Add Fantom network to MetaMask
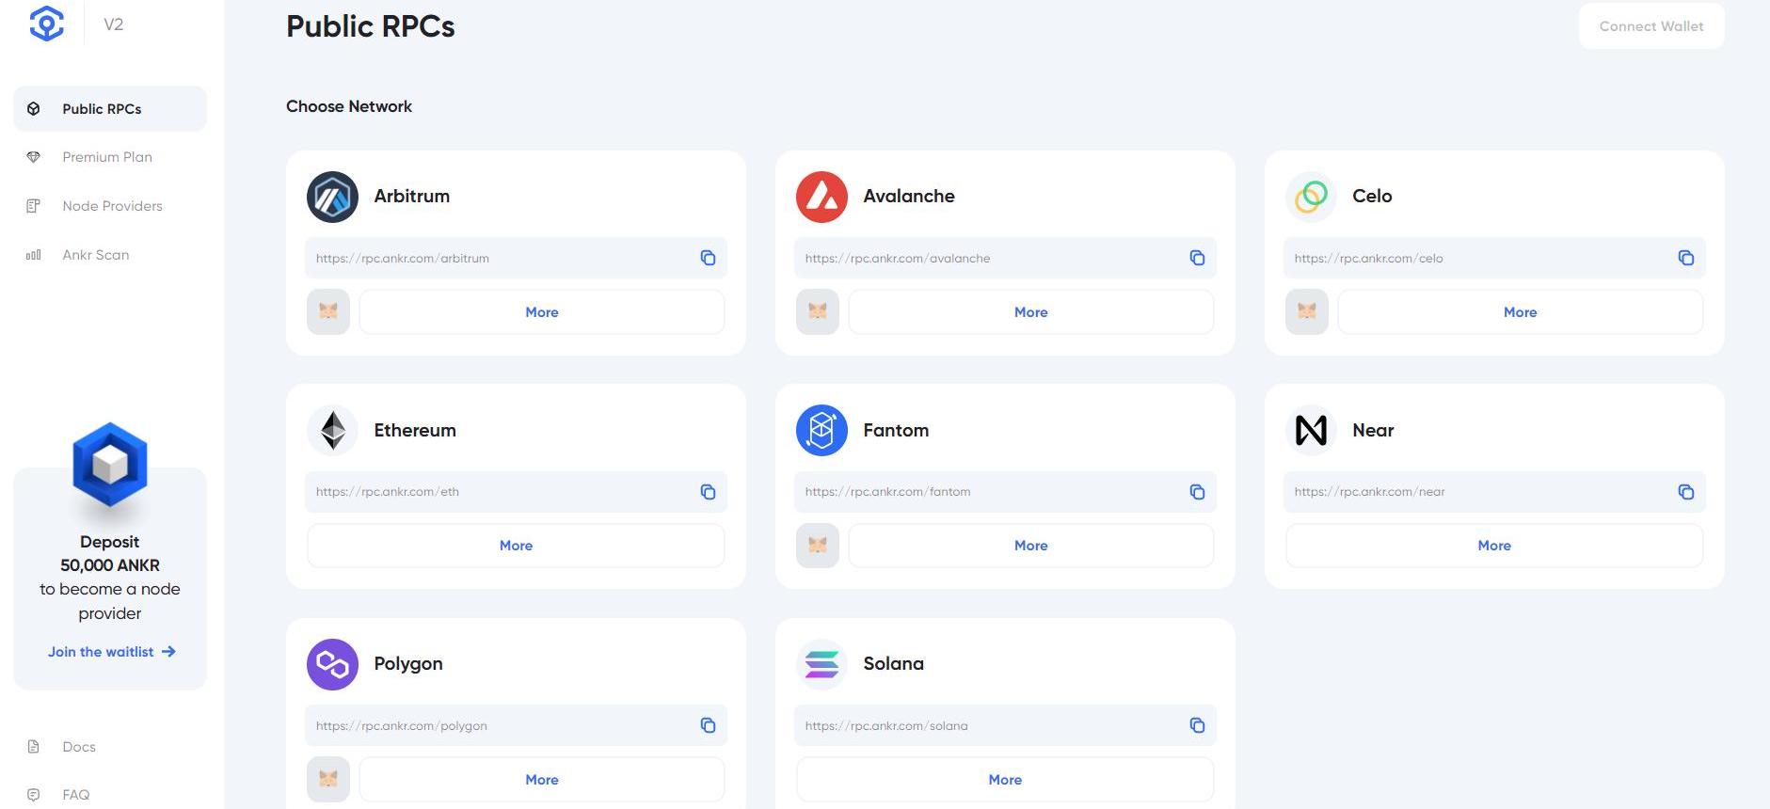 click(818, 546)
